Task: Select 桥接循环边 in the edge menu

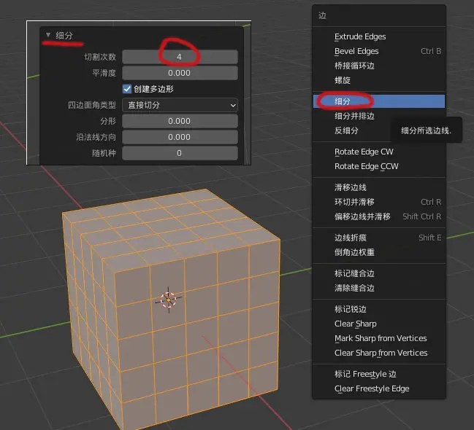Action: [x=379, y=66]
